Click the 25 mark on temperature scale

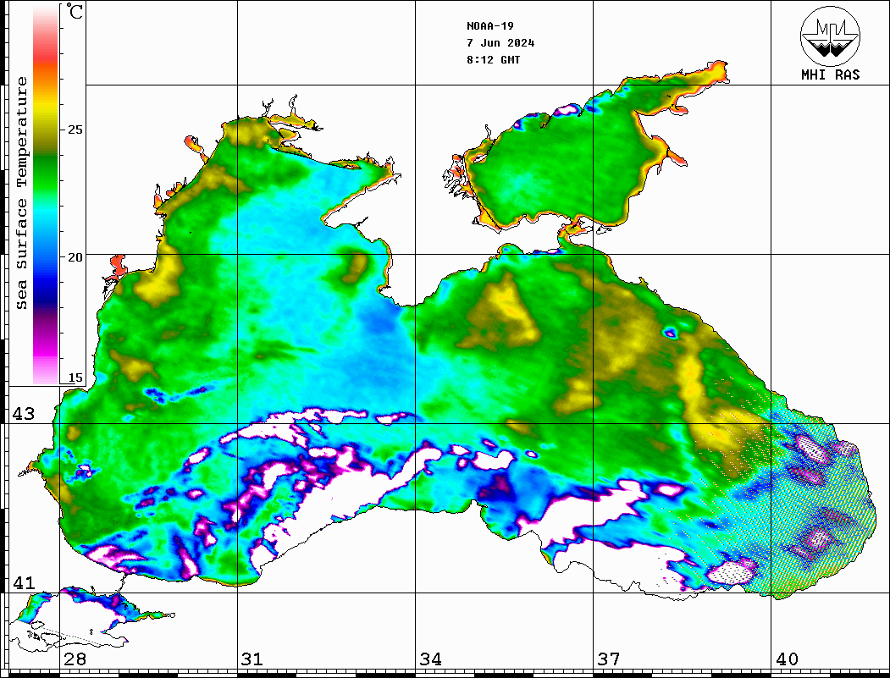click(75, 130)
